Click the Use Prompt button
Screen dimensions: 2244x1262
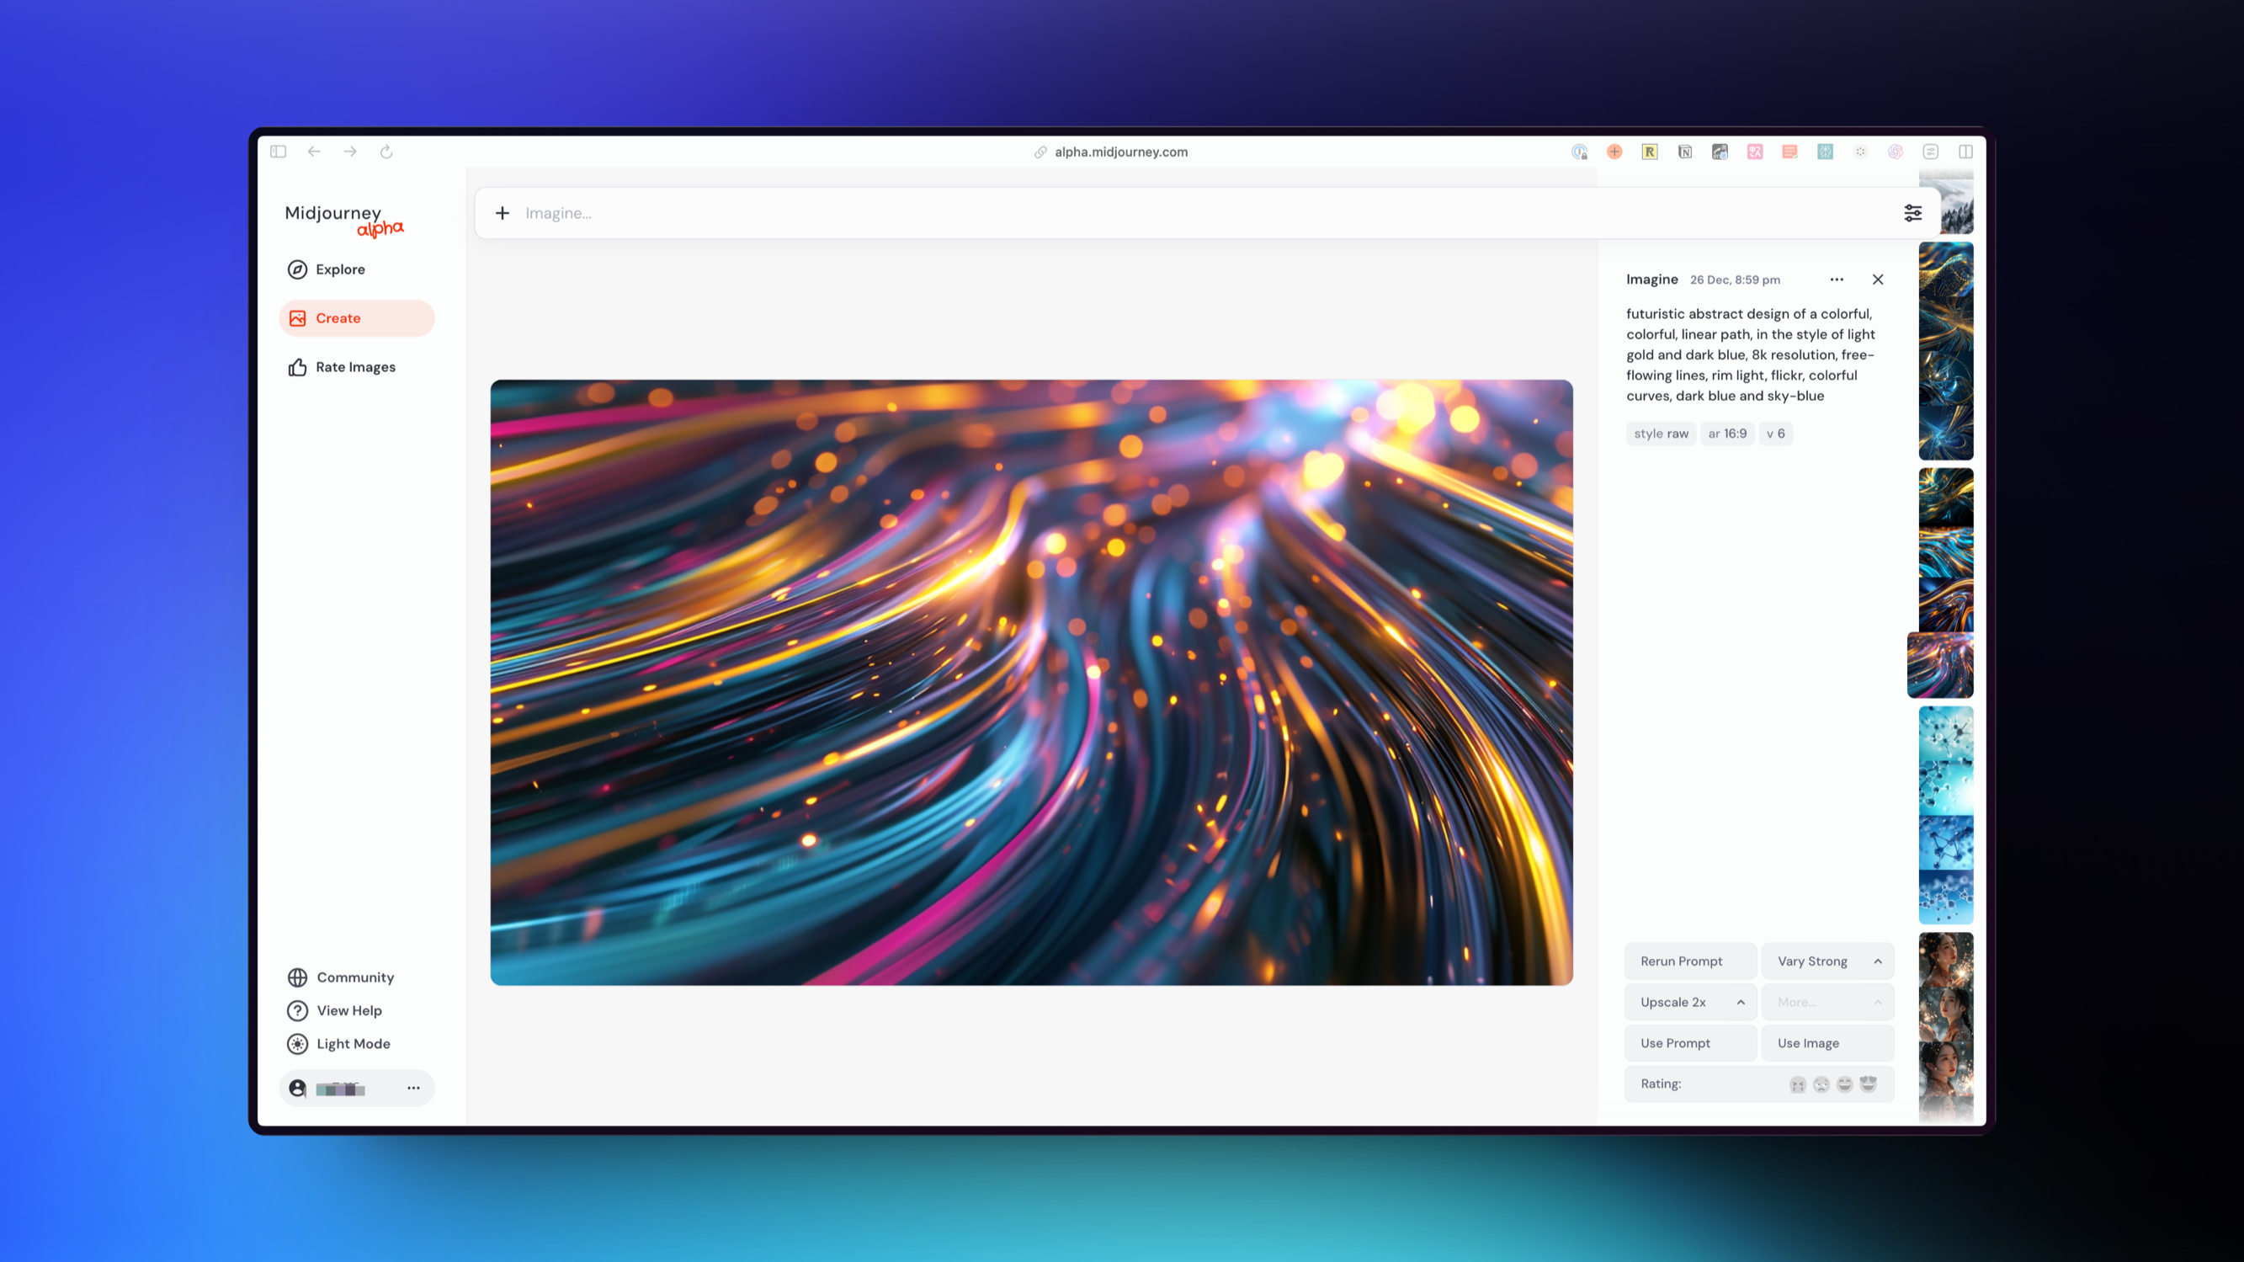point(1690,1042)
